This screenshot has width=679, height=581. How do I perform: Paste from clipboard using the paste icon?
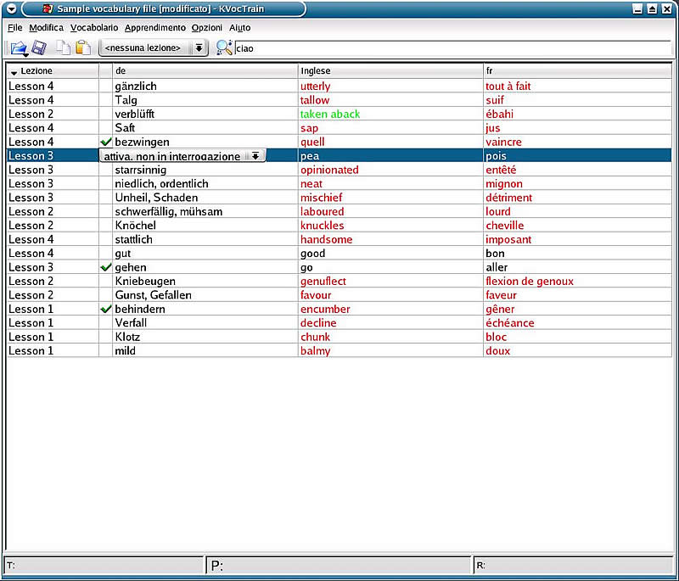tap(82, 47)
